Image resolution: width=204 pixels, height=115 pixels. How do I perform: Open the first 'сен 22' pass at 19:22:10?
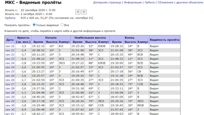point(10,46)
